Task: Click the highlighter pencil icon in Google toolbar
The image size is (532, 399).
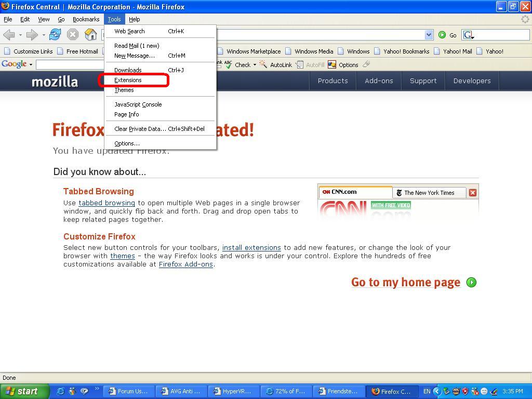Action: tap(366, 64)
